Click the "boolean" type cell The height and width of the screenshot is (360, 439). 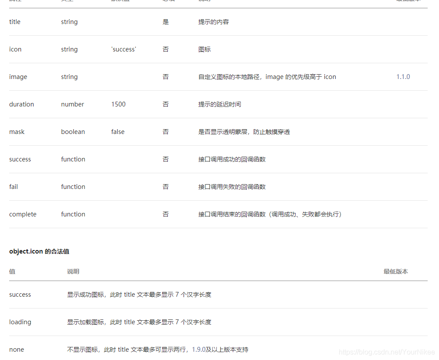pyautogui.click(x=73, y=132)
